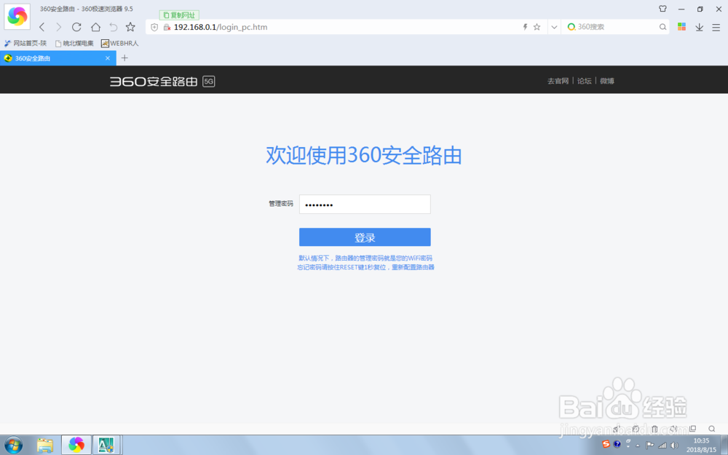The height and width of the screenshot is (455, 728).
Task: Click the browser back arrow
Action: (x=41, y=27)
